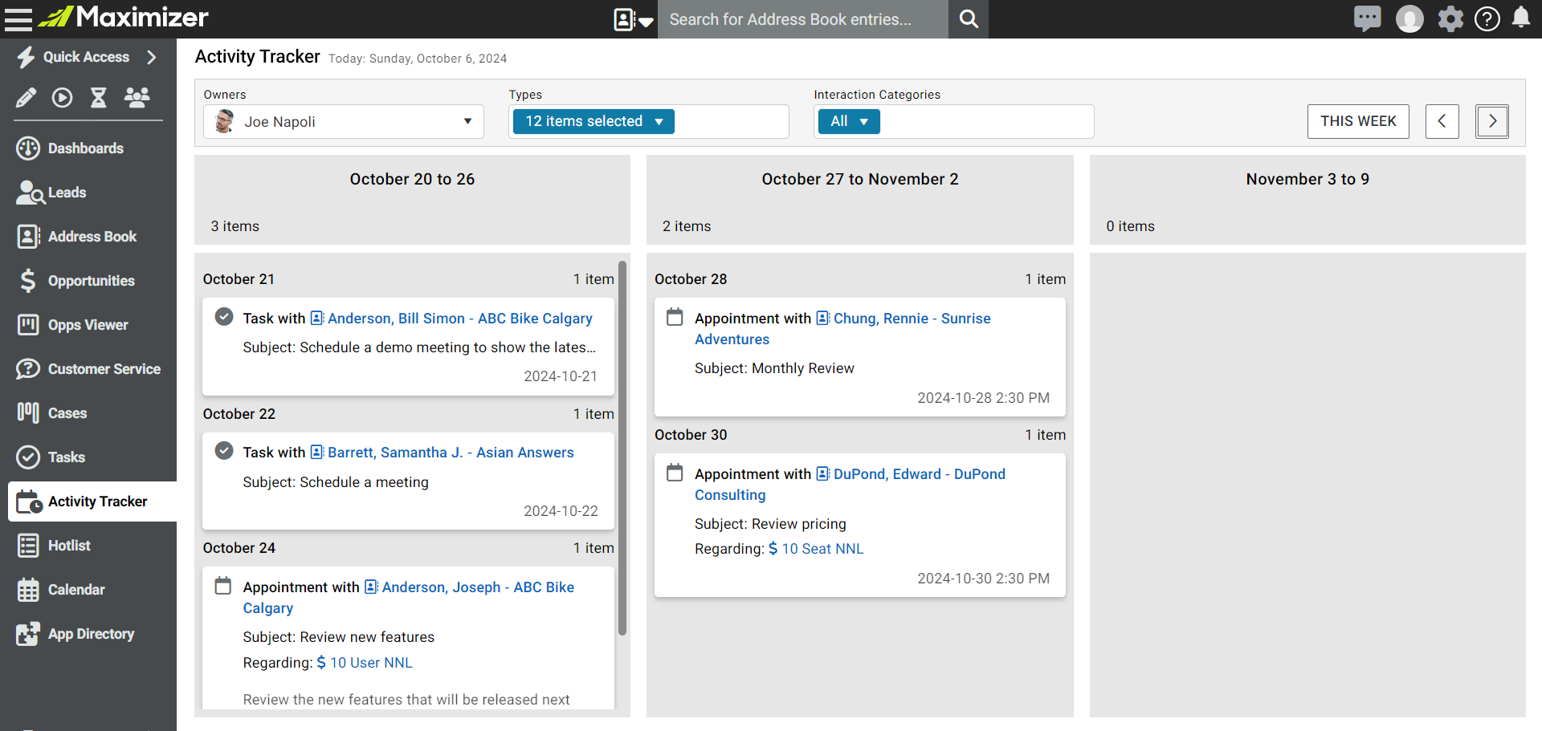Click the search magnifier button
The height and width of the screenshot is (731, 1542).
point(969,19)
